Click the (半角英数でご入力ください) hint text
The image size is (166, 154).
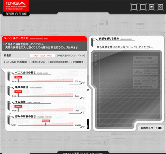pos(71,56)
